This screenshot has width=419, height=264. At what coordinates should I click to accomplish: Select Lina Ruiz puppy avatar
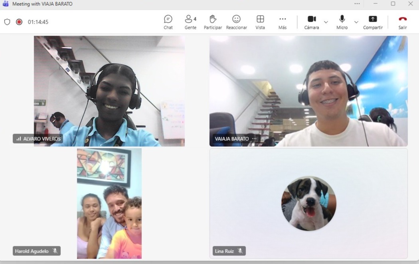[308, 203]
